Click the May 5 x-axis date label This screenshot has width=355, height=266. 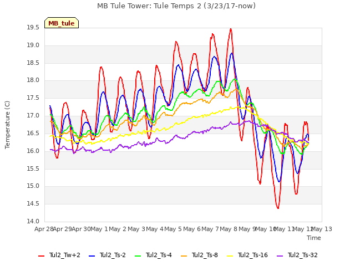pos(173,229)
